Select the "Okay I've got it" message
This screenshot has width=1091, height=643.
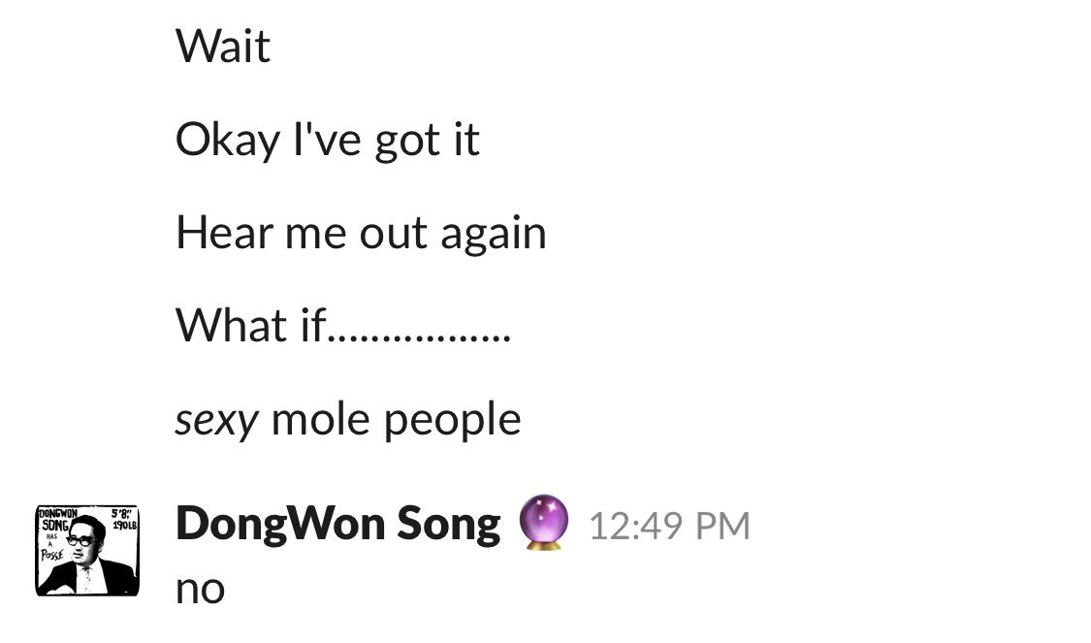328,141
